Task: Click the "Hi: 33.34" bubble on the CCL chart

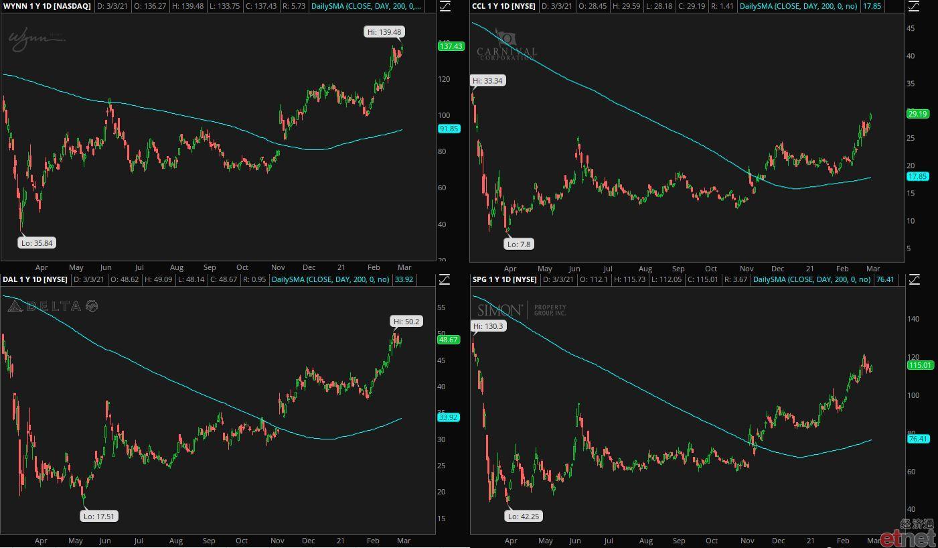Action: [487, 80]
